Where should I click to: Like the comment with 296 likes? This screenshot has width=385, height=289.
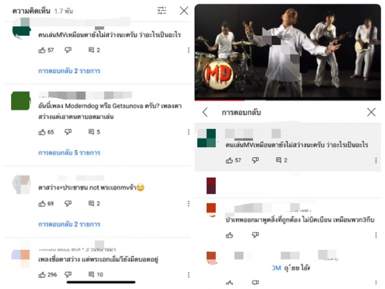(x=42, y=275)
